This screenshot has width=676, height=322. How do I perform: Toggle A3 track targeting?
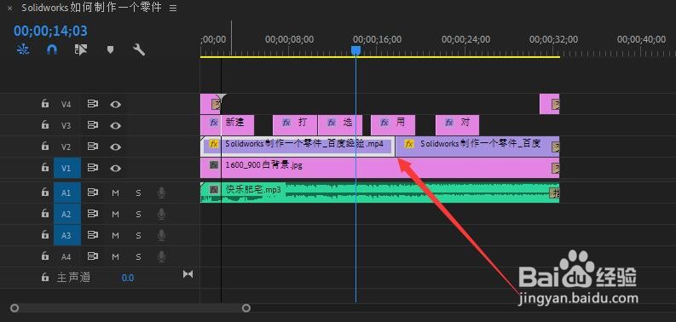coord(66,235)
